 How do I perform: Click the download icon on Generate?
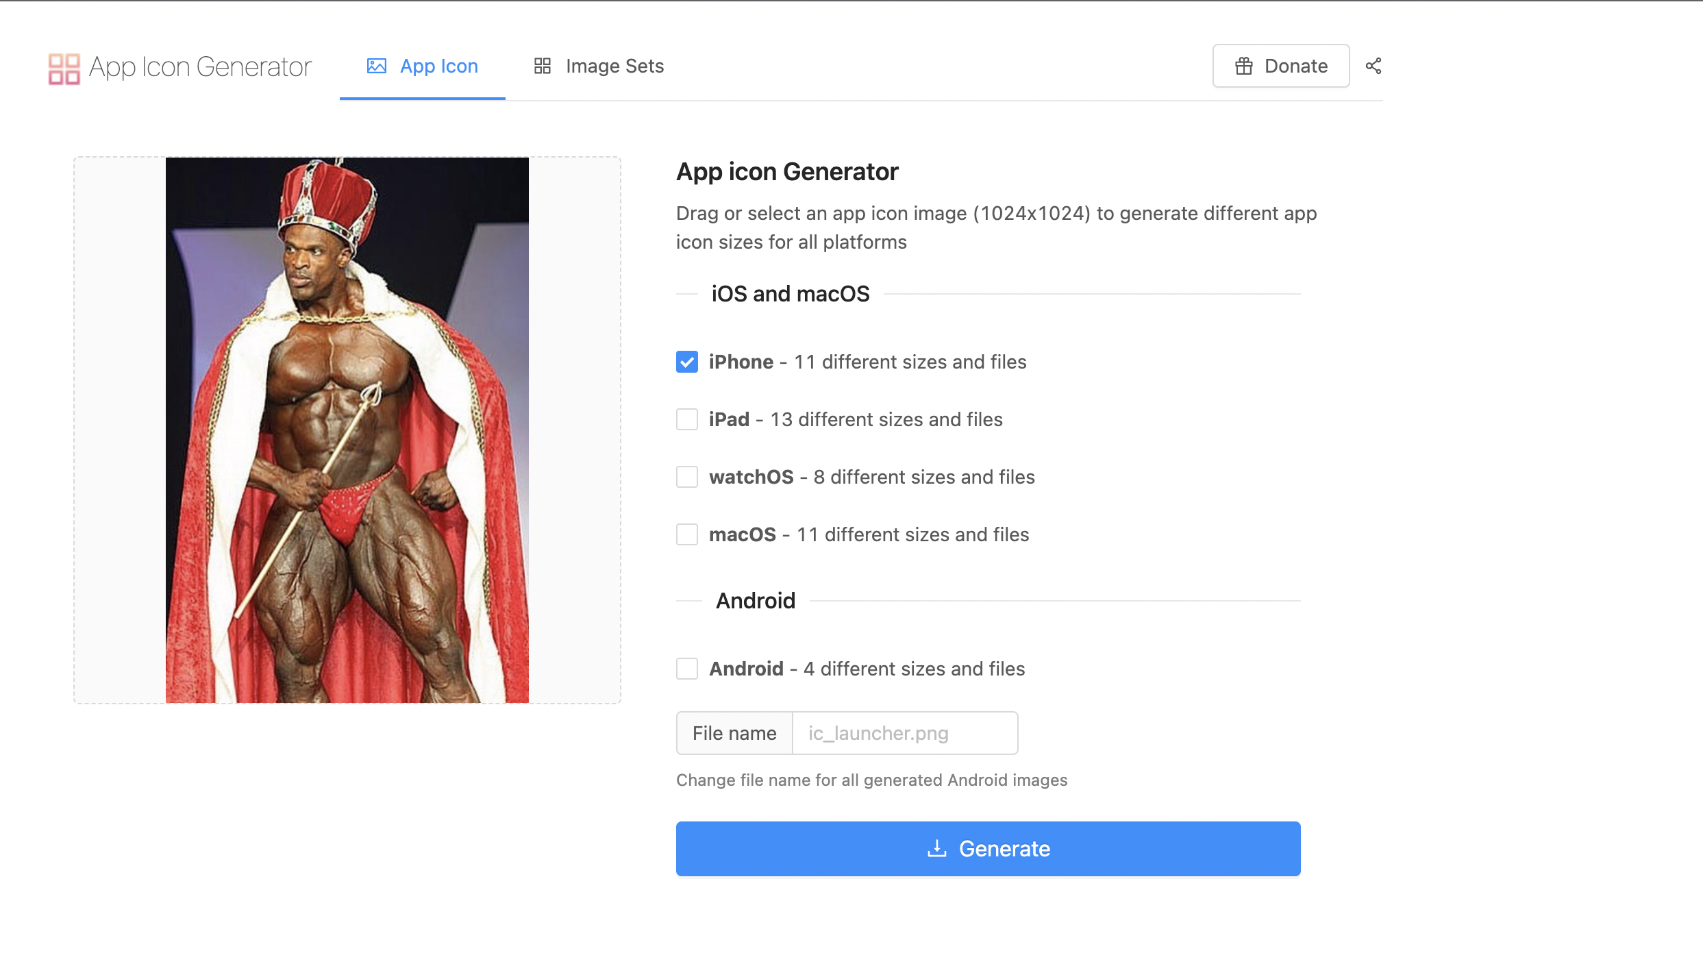[936, 848]
